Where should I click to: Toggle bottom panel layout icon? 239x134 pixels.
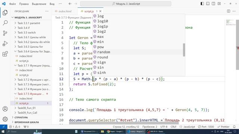pos(208,4)
